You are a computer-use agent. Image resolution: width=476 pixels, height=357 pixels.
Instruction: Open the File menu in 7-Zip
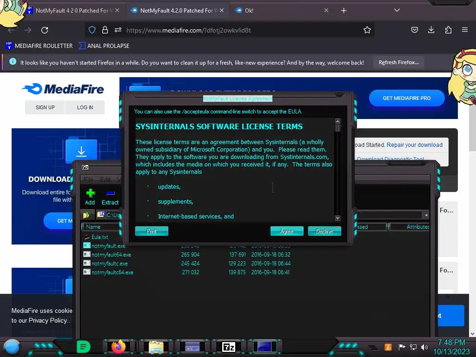(x=88, y=179)
